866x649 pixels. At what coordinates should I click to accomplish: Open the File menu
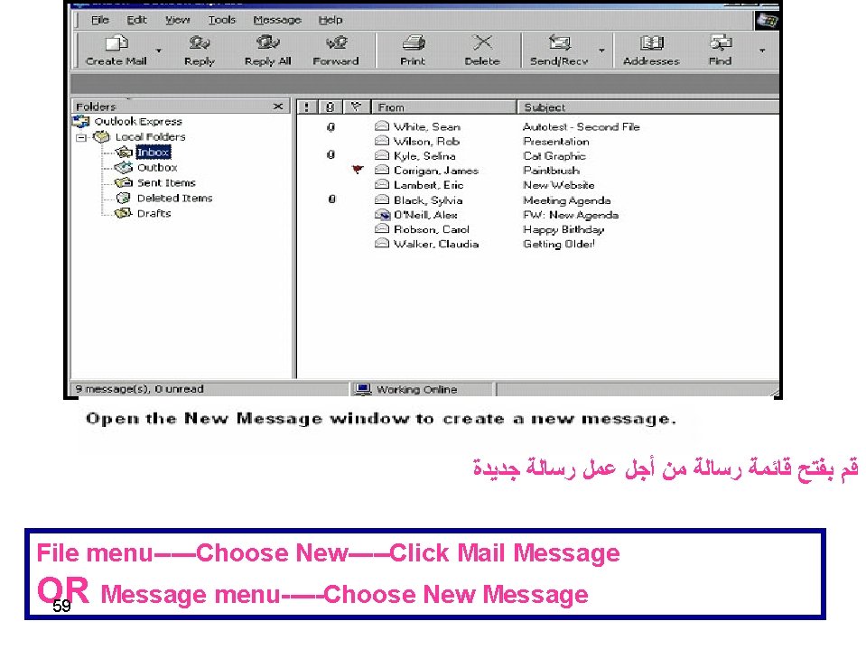click(x=100, y=20)
